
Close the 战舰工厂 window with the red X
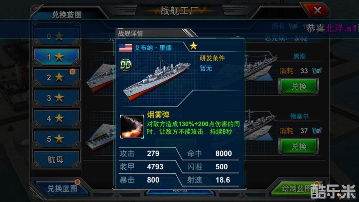pyautogui.click(x=317, y=10)
